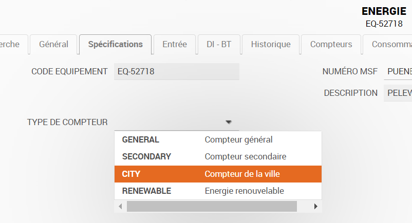This screenshot has width=412, height=223.
Task: Choose the SECONDARY Compteur secondaire option
Action: tap(218, 157)
